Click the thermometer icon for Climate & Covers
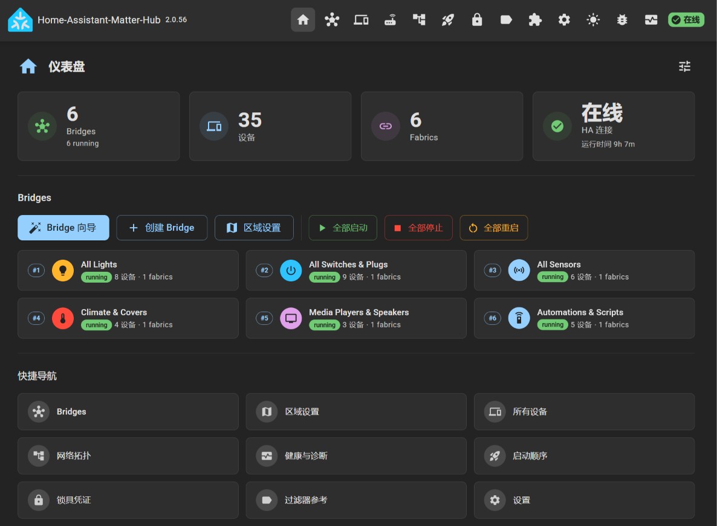This screenshot has width=717, height=526. coord(63,318)
